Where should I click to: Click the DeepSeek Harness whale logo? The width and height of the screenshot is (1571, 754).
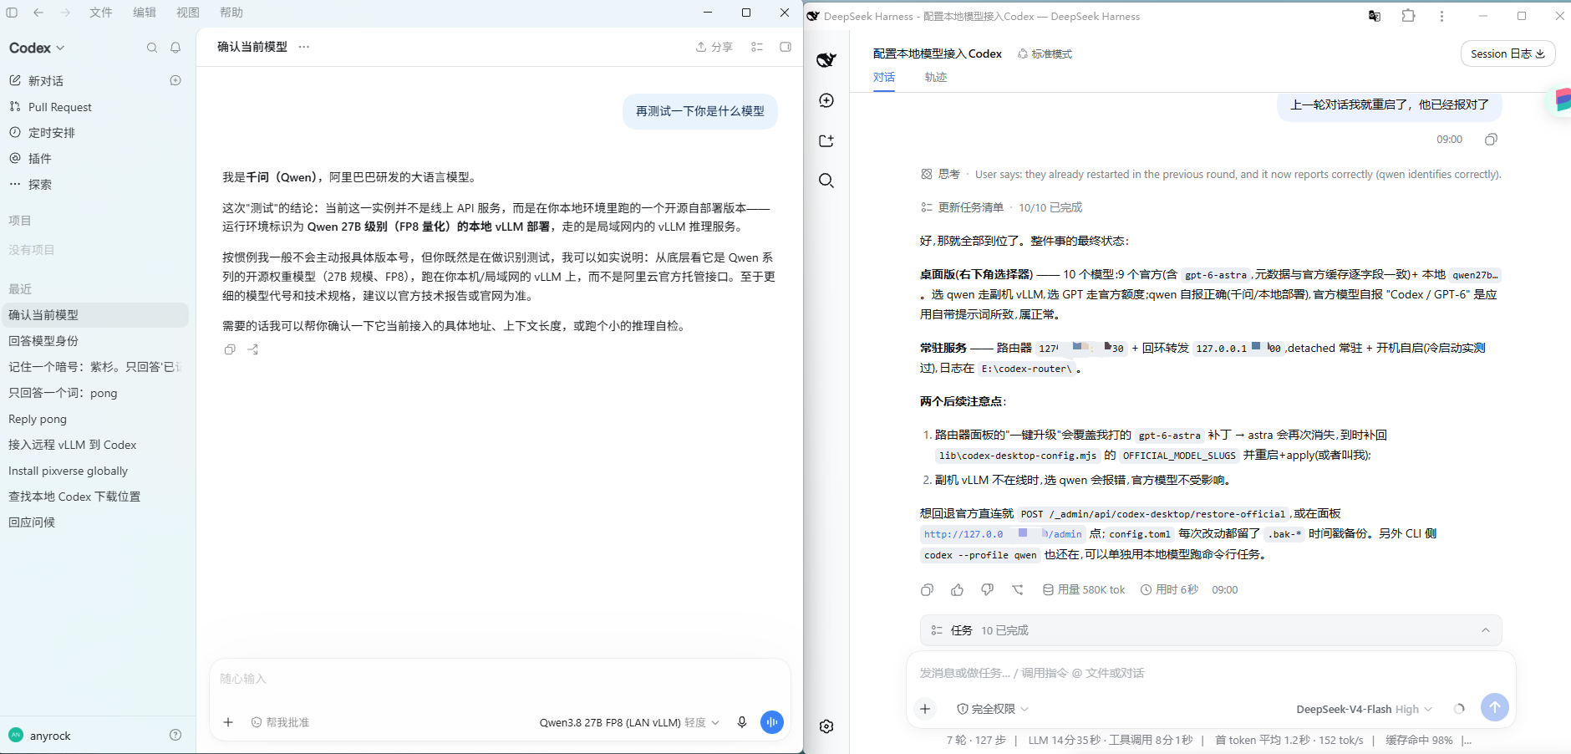pos(826,59)
